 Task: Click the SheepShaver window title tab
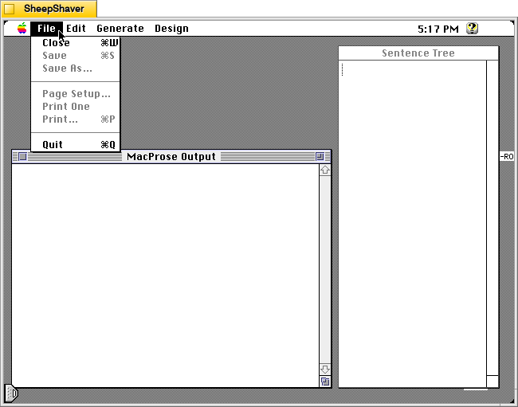point(49,9)
